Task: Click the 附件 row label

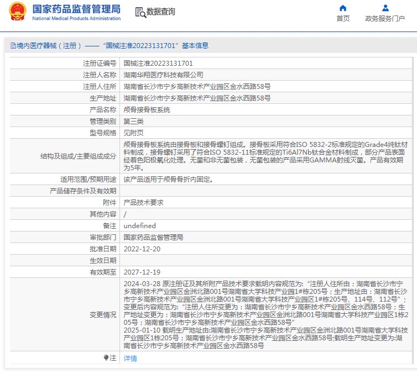Action: [x=110, y=202]
